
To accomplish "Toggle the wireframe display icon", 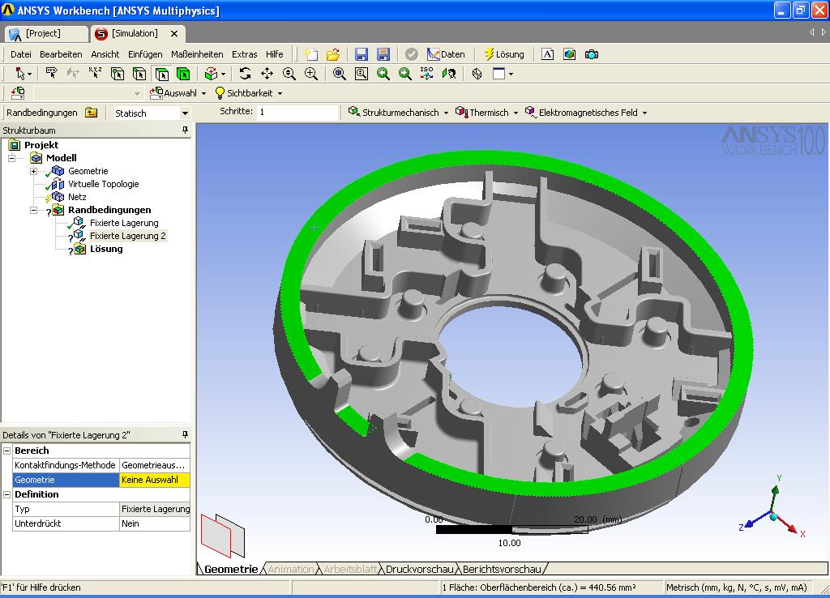I will (x=477, y=74).
